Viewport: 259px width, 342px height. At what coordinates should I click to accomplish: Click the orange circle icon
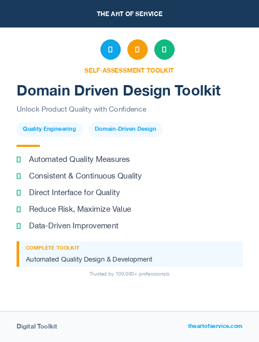tap(137, 49)
